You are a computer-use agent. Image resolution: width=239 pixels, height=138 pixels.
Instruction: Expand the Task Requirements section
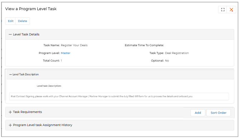[10, 112]
